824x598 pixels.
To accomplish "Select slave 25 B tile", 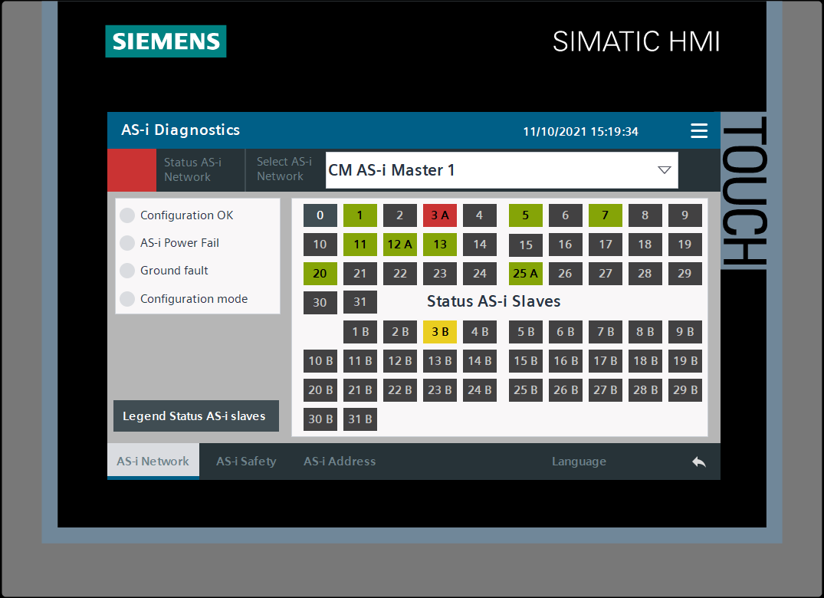I will pos(526,390).
